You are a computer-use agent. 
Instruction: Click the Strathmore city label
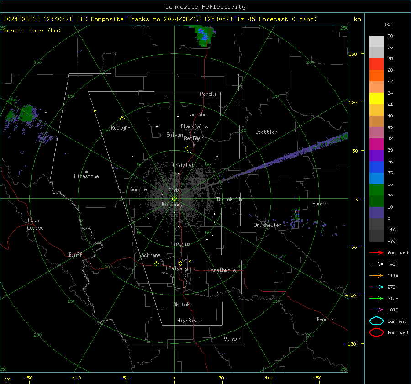pyautogui.click(x=222, y=270)
